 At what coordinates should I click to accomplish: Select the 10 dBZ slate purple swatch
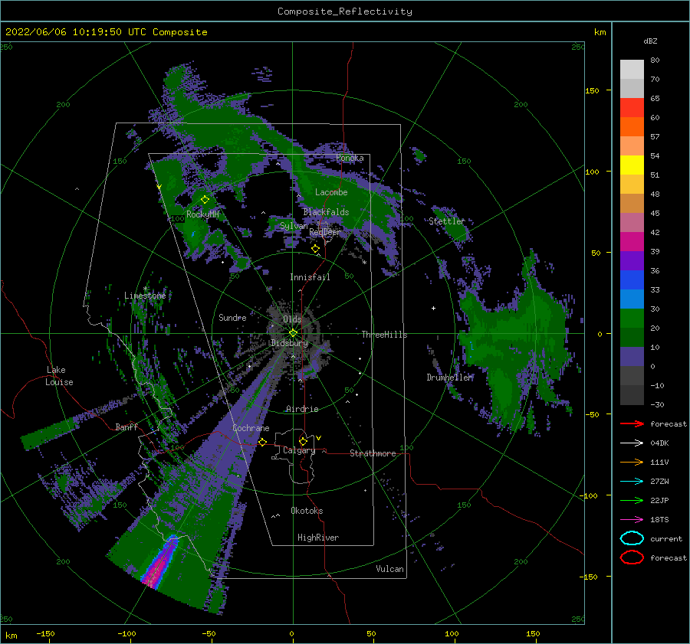point(632,357)
